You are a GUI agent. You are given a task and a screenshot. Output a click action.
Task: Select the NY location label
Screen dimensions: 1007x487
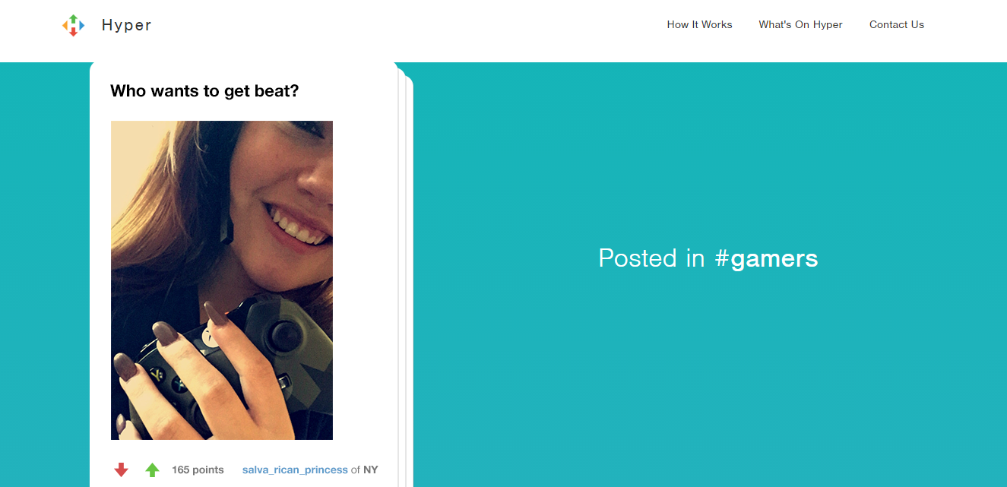click(x=370, y=470)
